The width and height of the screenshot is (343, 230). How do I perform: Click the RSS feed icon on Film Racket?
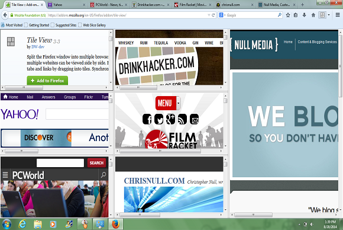(182, 119)
